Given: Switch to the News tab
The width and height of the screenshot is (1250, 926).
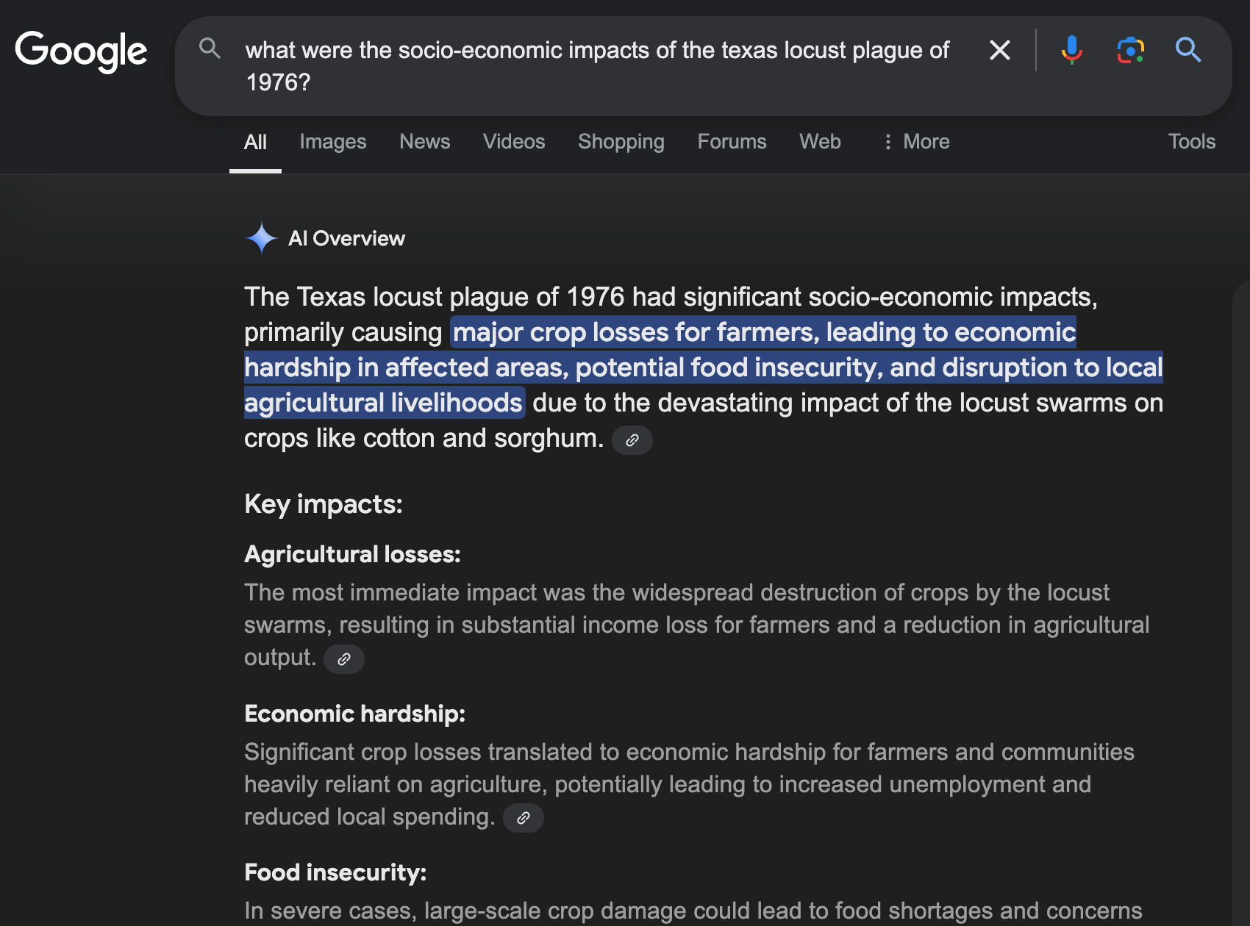Looking at the screenshot, I should [425, 142].
